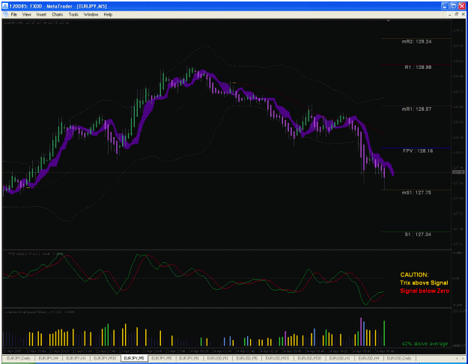Switch to the EURUSD,M5 chart tab

[x=246, y=358]
